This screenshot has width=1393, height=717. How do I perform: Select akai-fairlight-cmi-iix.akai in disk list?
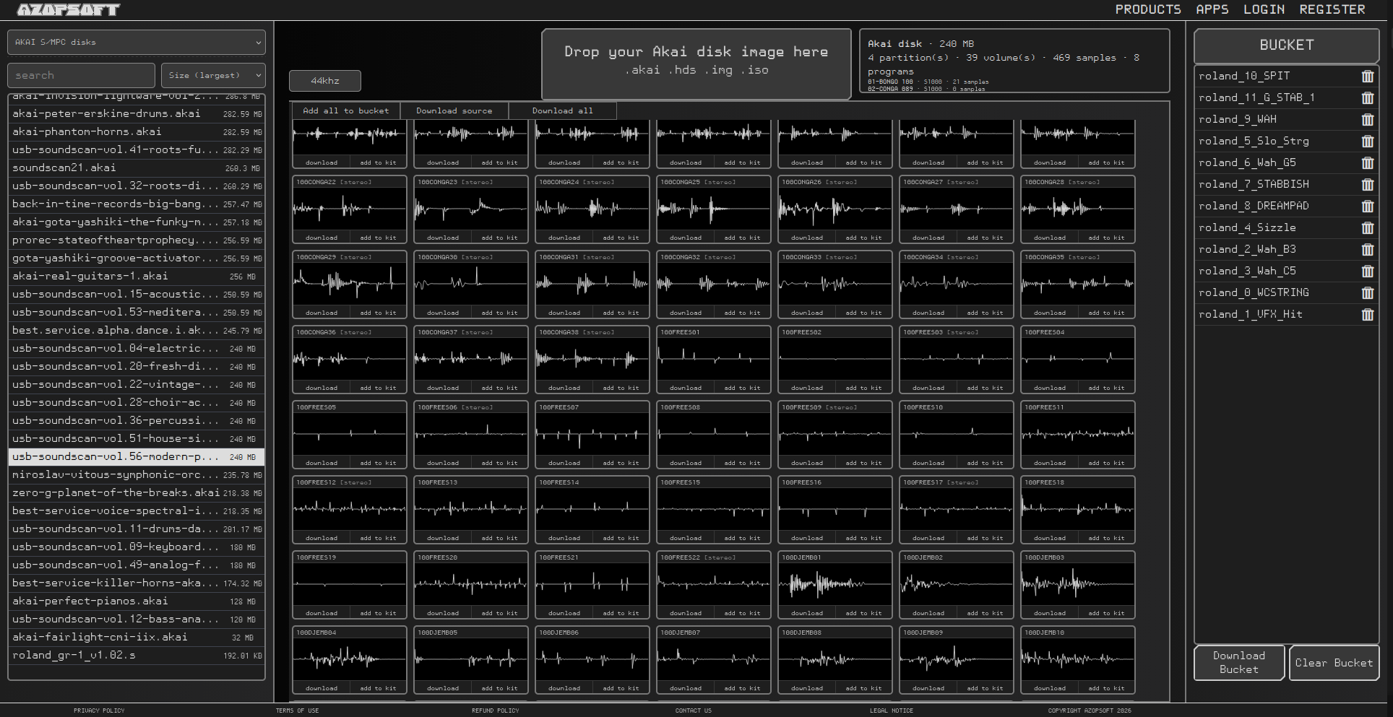tap(137, 637)
